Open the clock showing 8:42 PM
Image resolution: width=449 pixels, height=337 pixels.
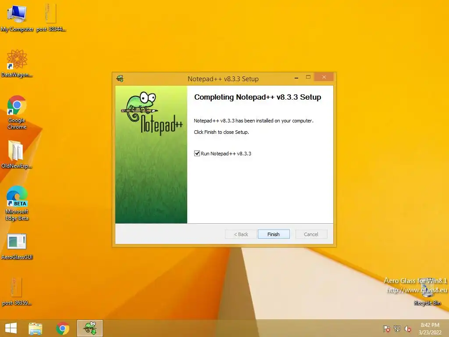430,329
